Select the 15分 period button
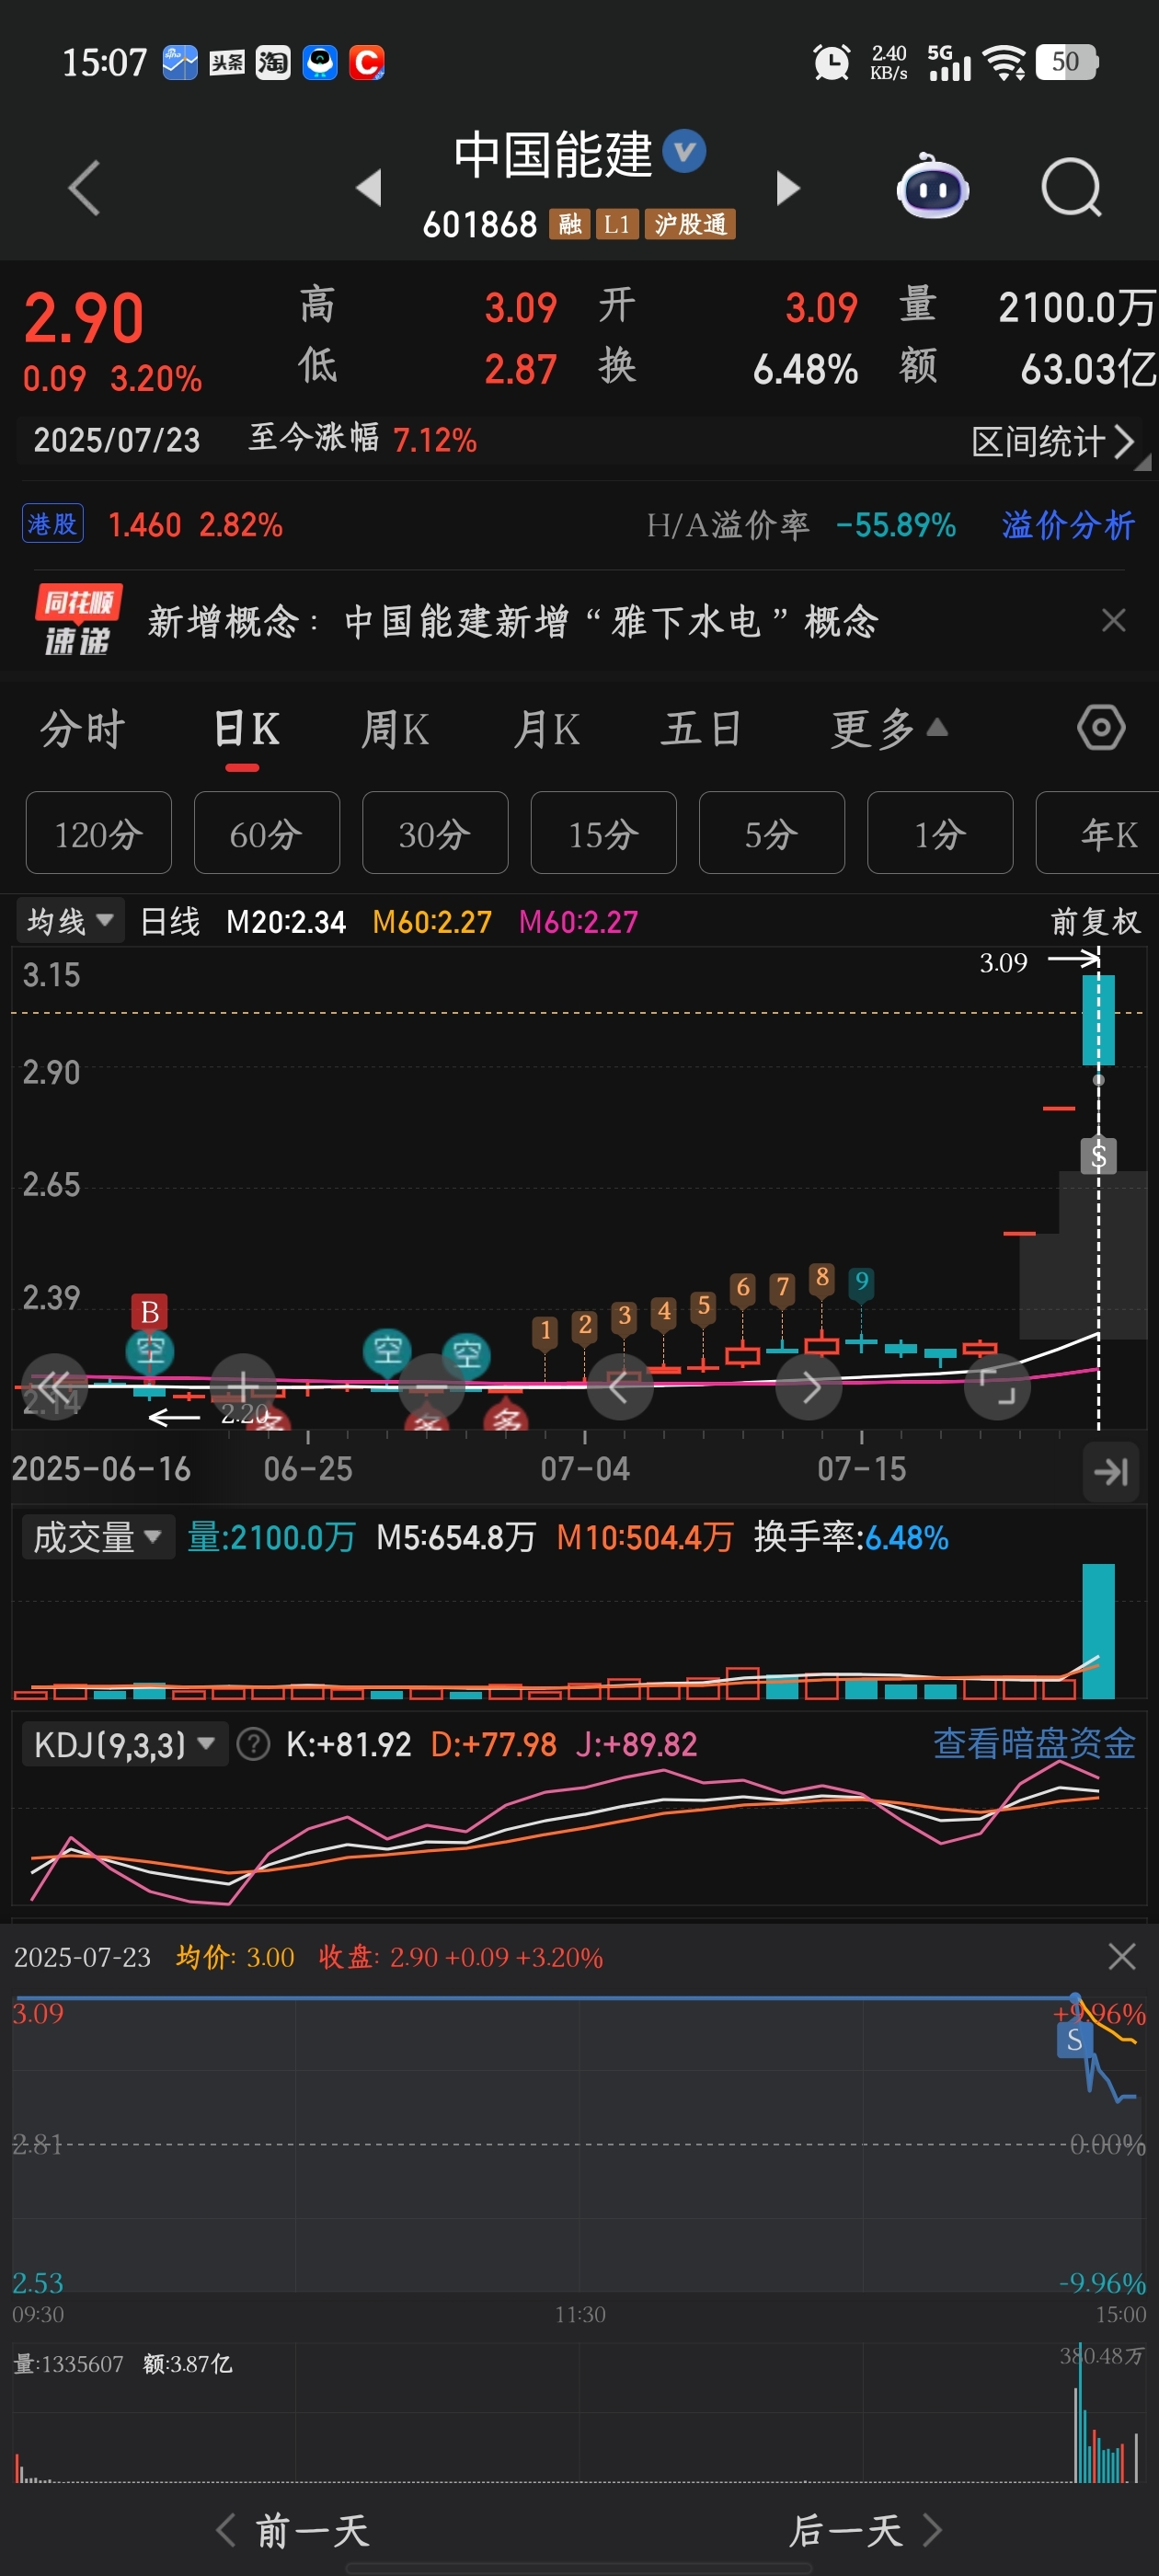The height and width of the screenshot is (2576, 1159). [x=604, y=833]
